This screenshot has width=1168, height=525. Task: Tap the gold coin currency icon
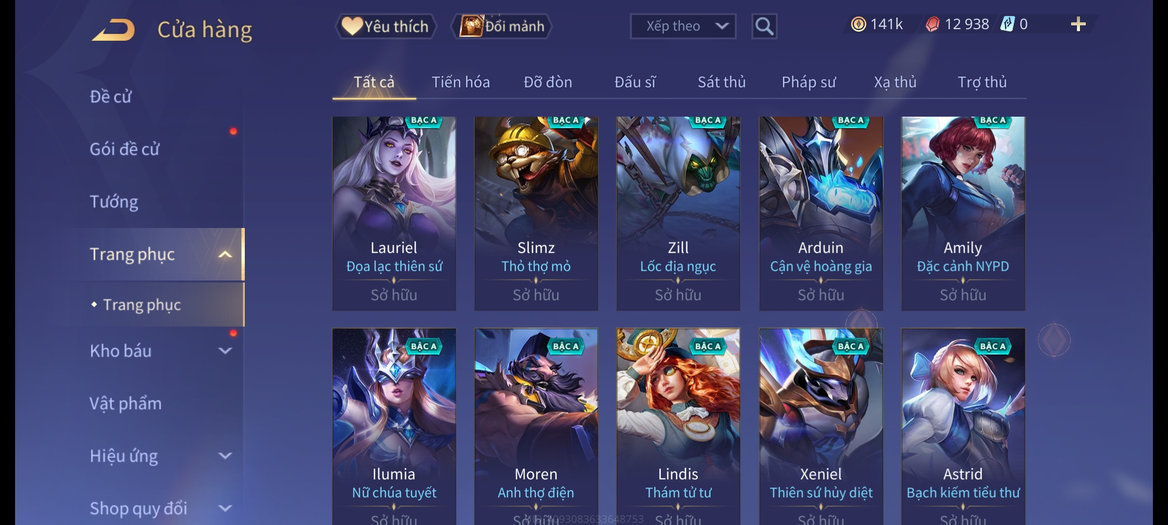click(858, 24)
